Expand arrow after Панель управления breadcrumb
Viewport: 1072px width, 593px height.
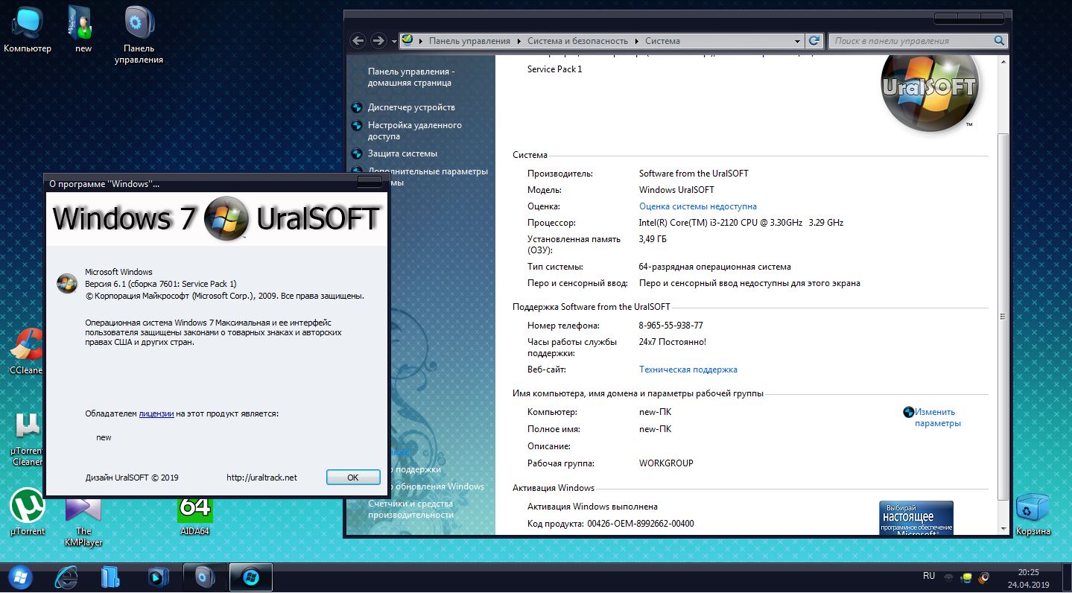click(x=518, y=42)
